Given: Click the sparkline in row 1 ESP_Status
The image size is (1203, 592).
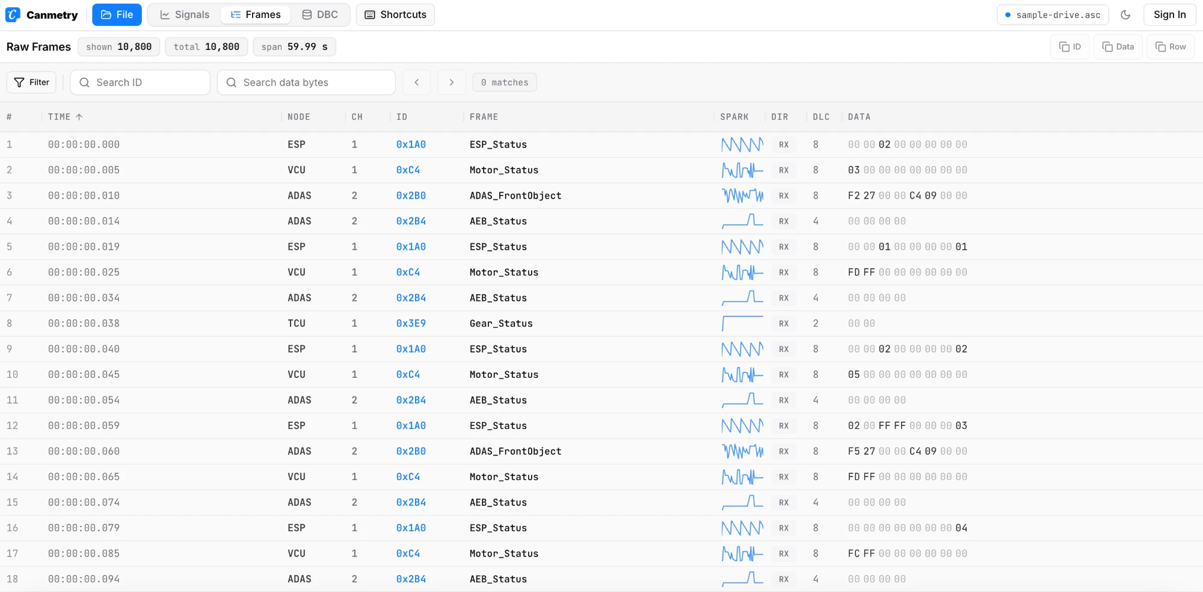Looking at the screenshot, I should (742, 144).
